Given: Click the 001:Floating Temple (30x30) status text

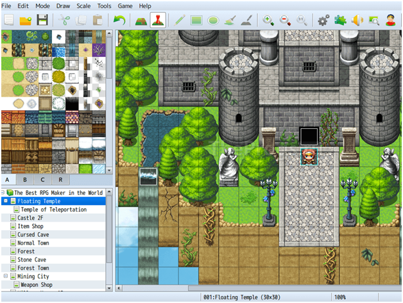Looking at the screenshot, I should [242, 297].
